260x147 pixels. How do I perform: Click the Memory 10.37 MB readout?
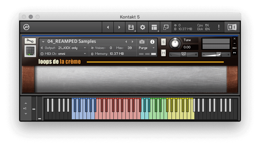(x=107, y=54)
